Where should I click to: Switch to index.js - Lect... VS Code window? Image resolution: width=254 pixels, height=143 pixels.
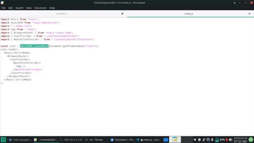pyautogui.click(x=148, y=139)
